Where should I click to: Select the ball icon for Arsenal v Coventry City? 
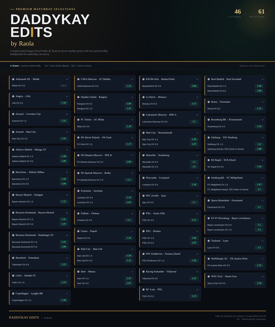point(13,114)
